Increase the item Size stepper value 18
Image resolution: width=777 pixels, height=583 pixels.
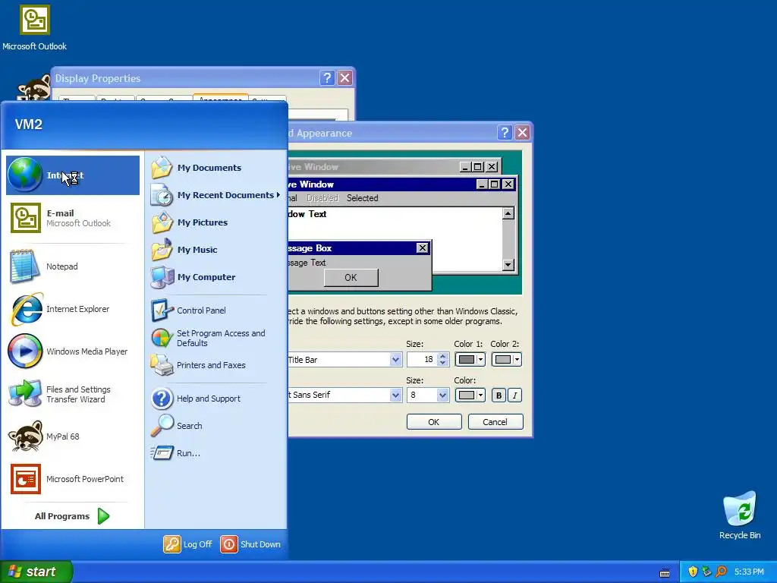coord(443,356)
